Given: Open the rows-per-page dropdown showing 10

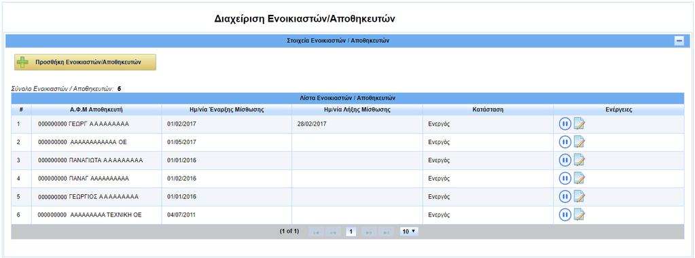Looking at the screenshot, I should coord(408,232).
